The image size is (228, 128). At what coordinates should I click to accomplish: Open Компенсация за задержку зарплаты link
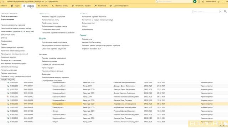coord(55,78)
